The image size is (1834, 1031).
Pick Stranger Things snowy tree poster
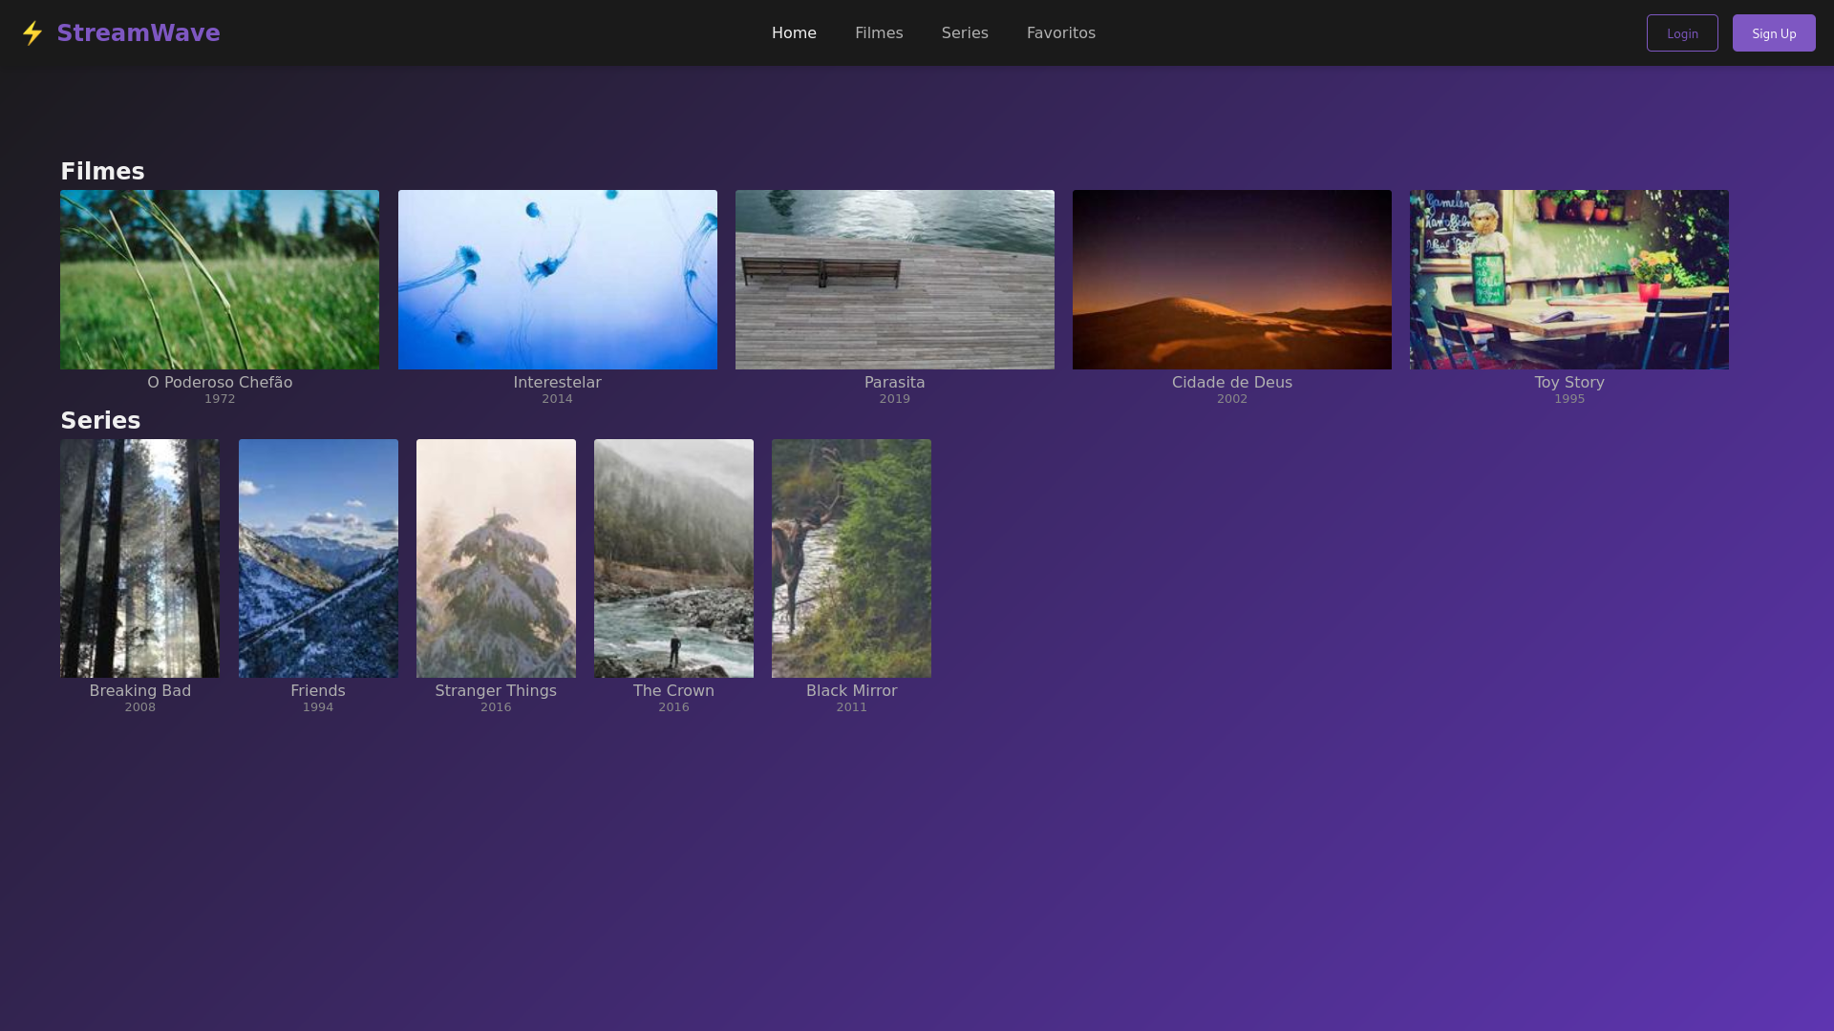[496, 558]
